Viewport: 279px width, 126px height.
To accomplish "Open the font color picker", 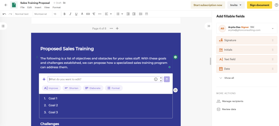I will pyautogui.click(x=82, y=14).
